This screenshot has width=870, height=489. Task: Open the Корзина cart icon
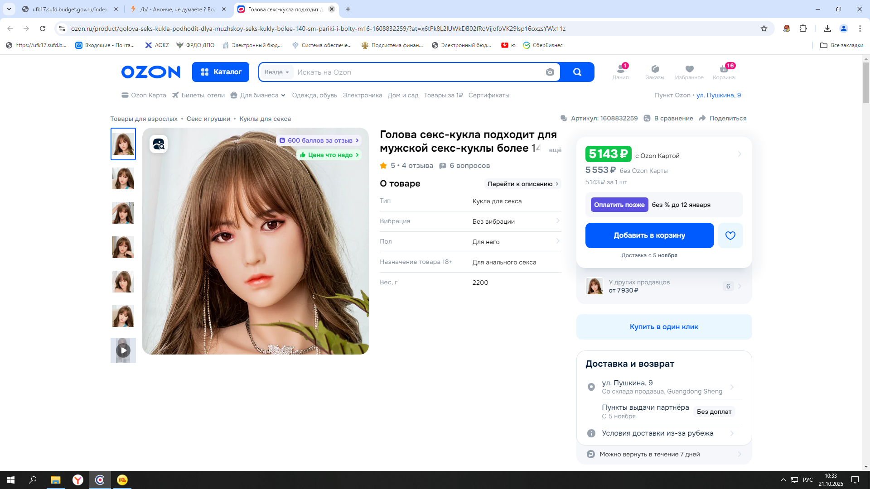coord(724,72)
